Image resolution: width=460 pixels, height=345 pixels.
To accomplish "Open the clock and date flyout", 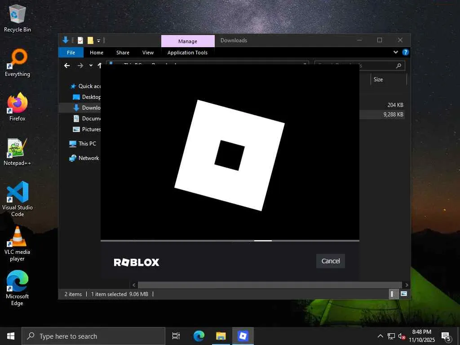I will click(422, 336).
